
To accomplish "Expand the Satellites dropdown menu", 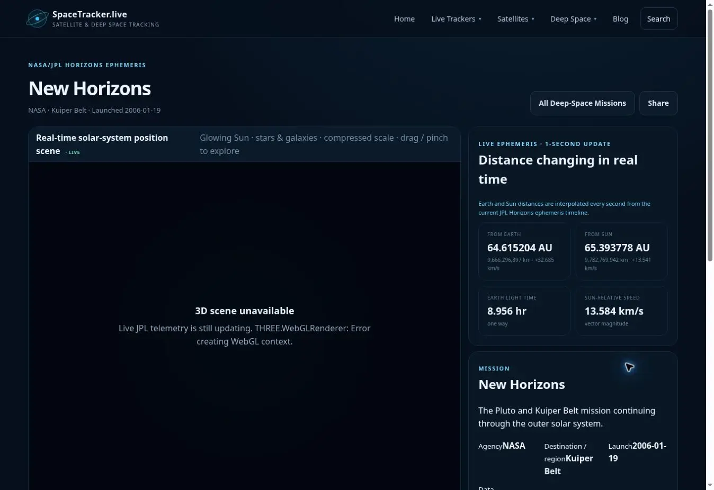I will coord(515,19).
